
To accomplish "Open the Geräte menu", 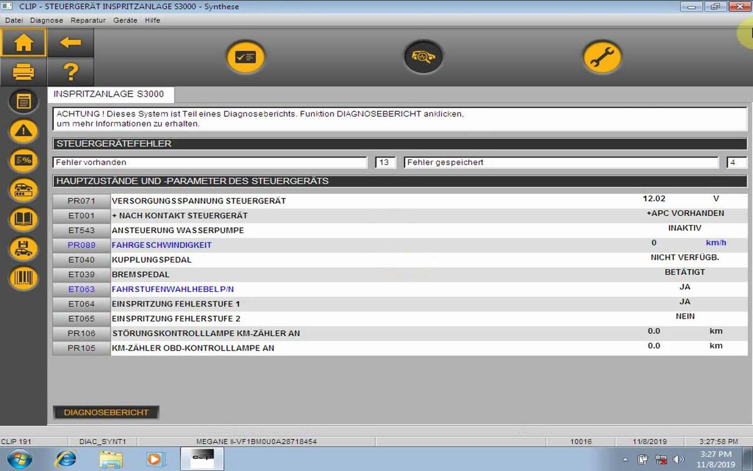I will pos(125,20).
